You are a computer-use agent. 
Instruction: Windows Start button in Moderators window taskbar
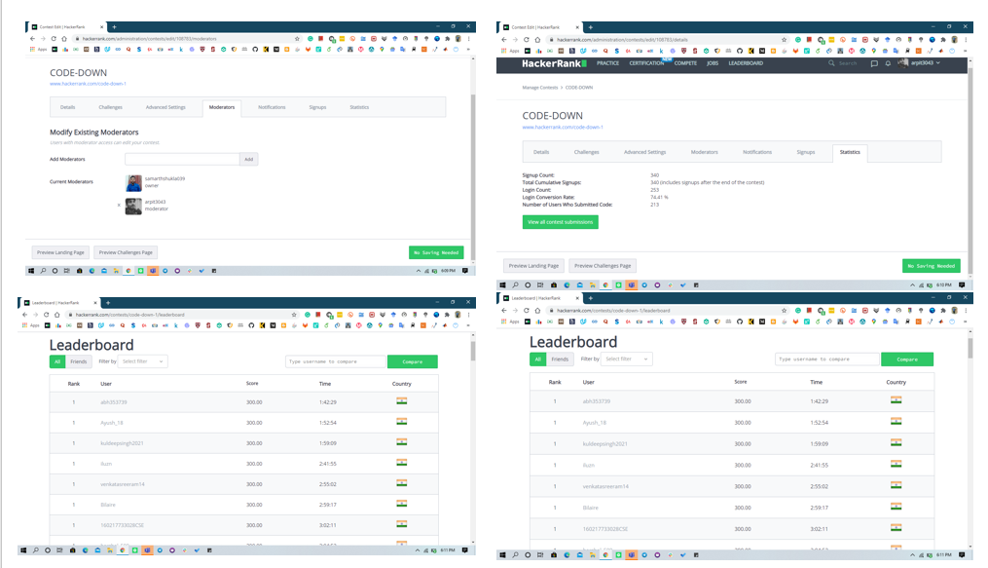click(x=30, y=271)
